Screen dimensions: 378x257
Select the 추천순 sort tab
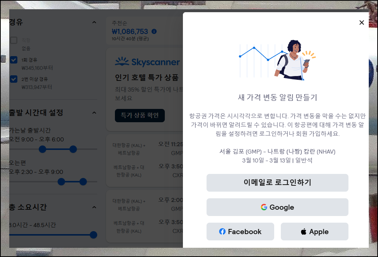click(x=144, y=31)
